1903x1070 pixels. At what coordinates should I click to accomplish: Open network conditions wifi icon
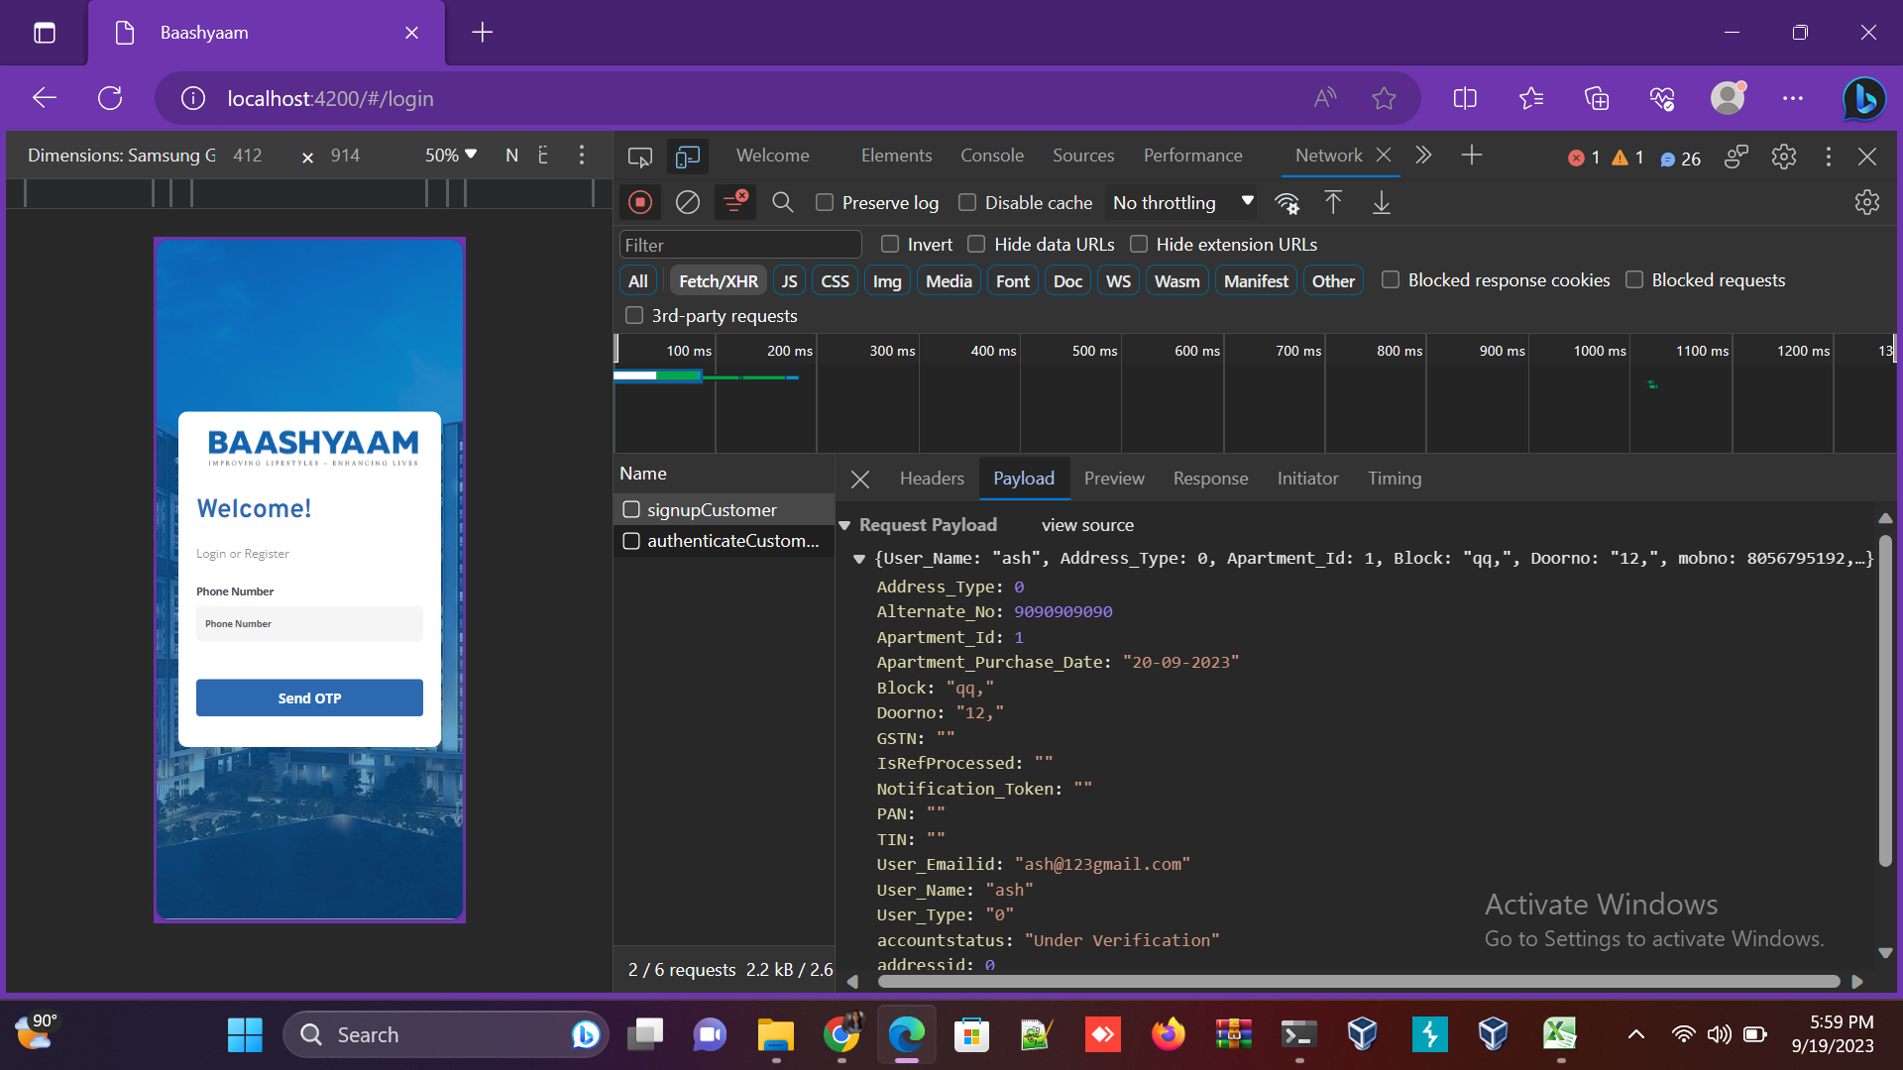1287,203
